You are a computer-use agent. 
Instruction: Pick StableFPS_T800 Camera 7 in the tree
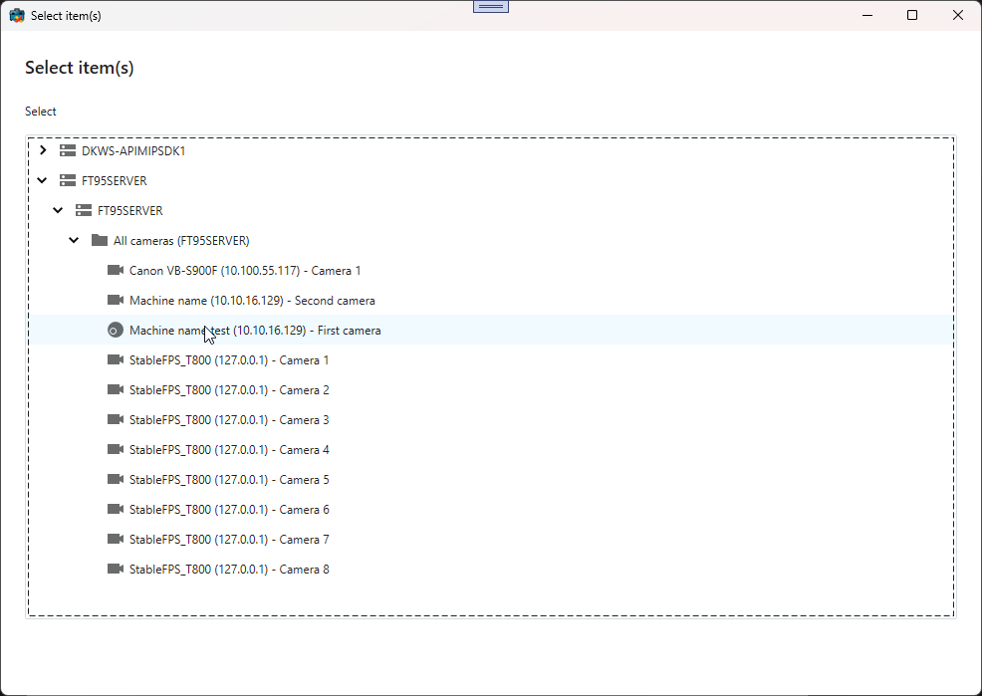[x=229, y=539]
